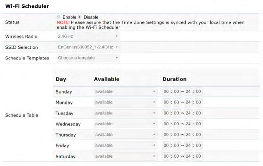Screen dimensions: 263x166
Task: Open the Wireless Radio 2.4GHz dropdown
Action: [88, 37]
